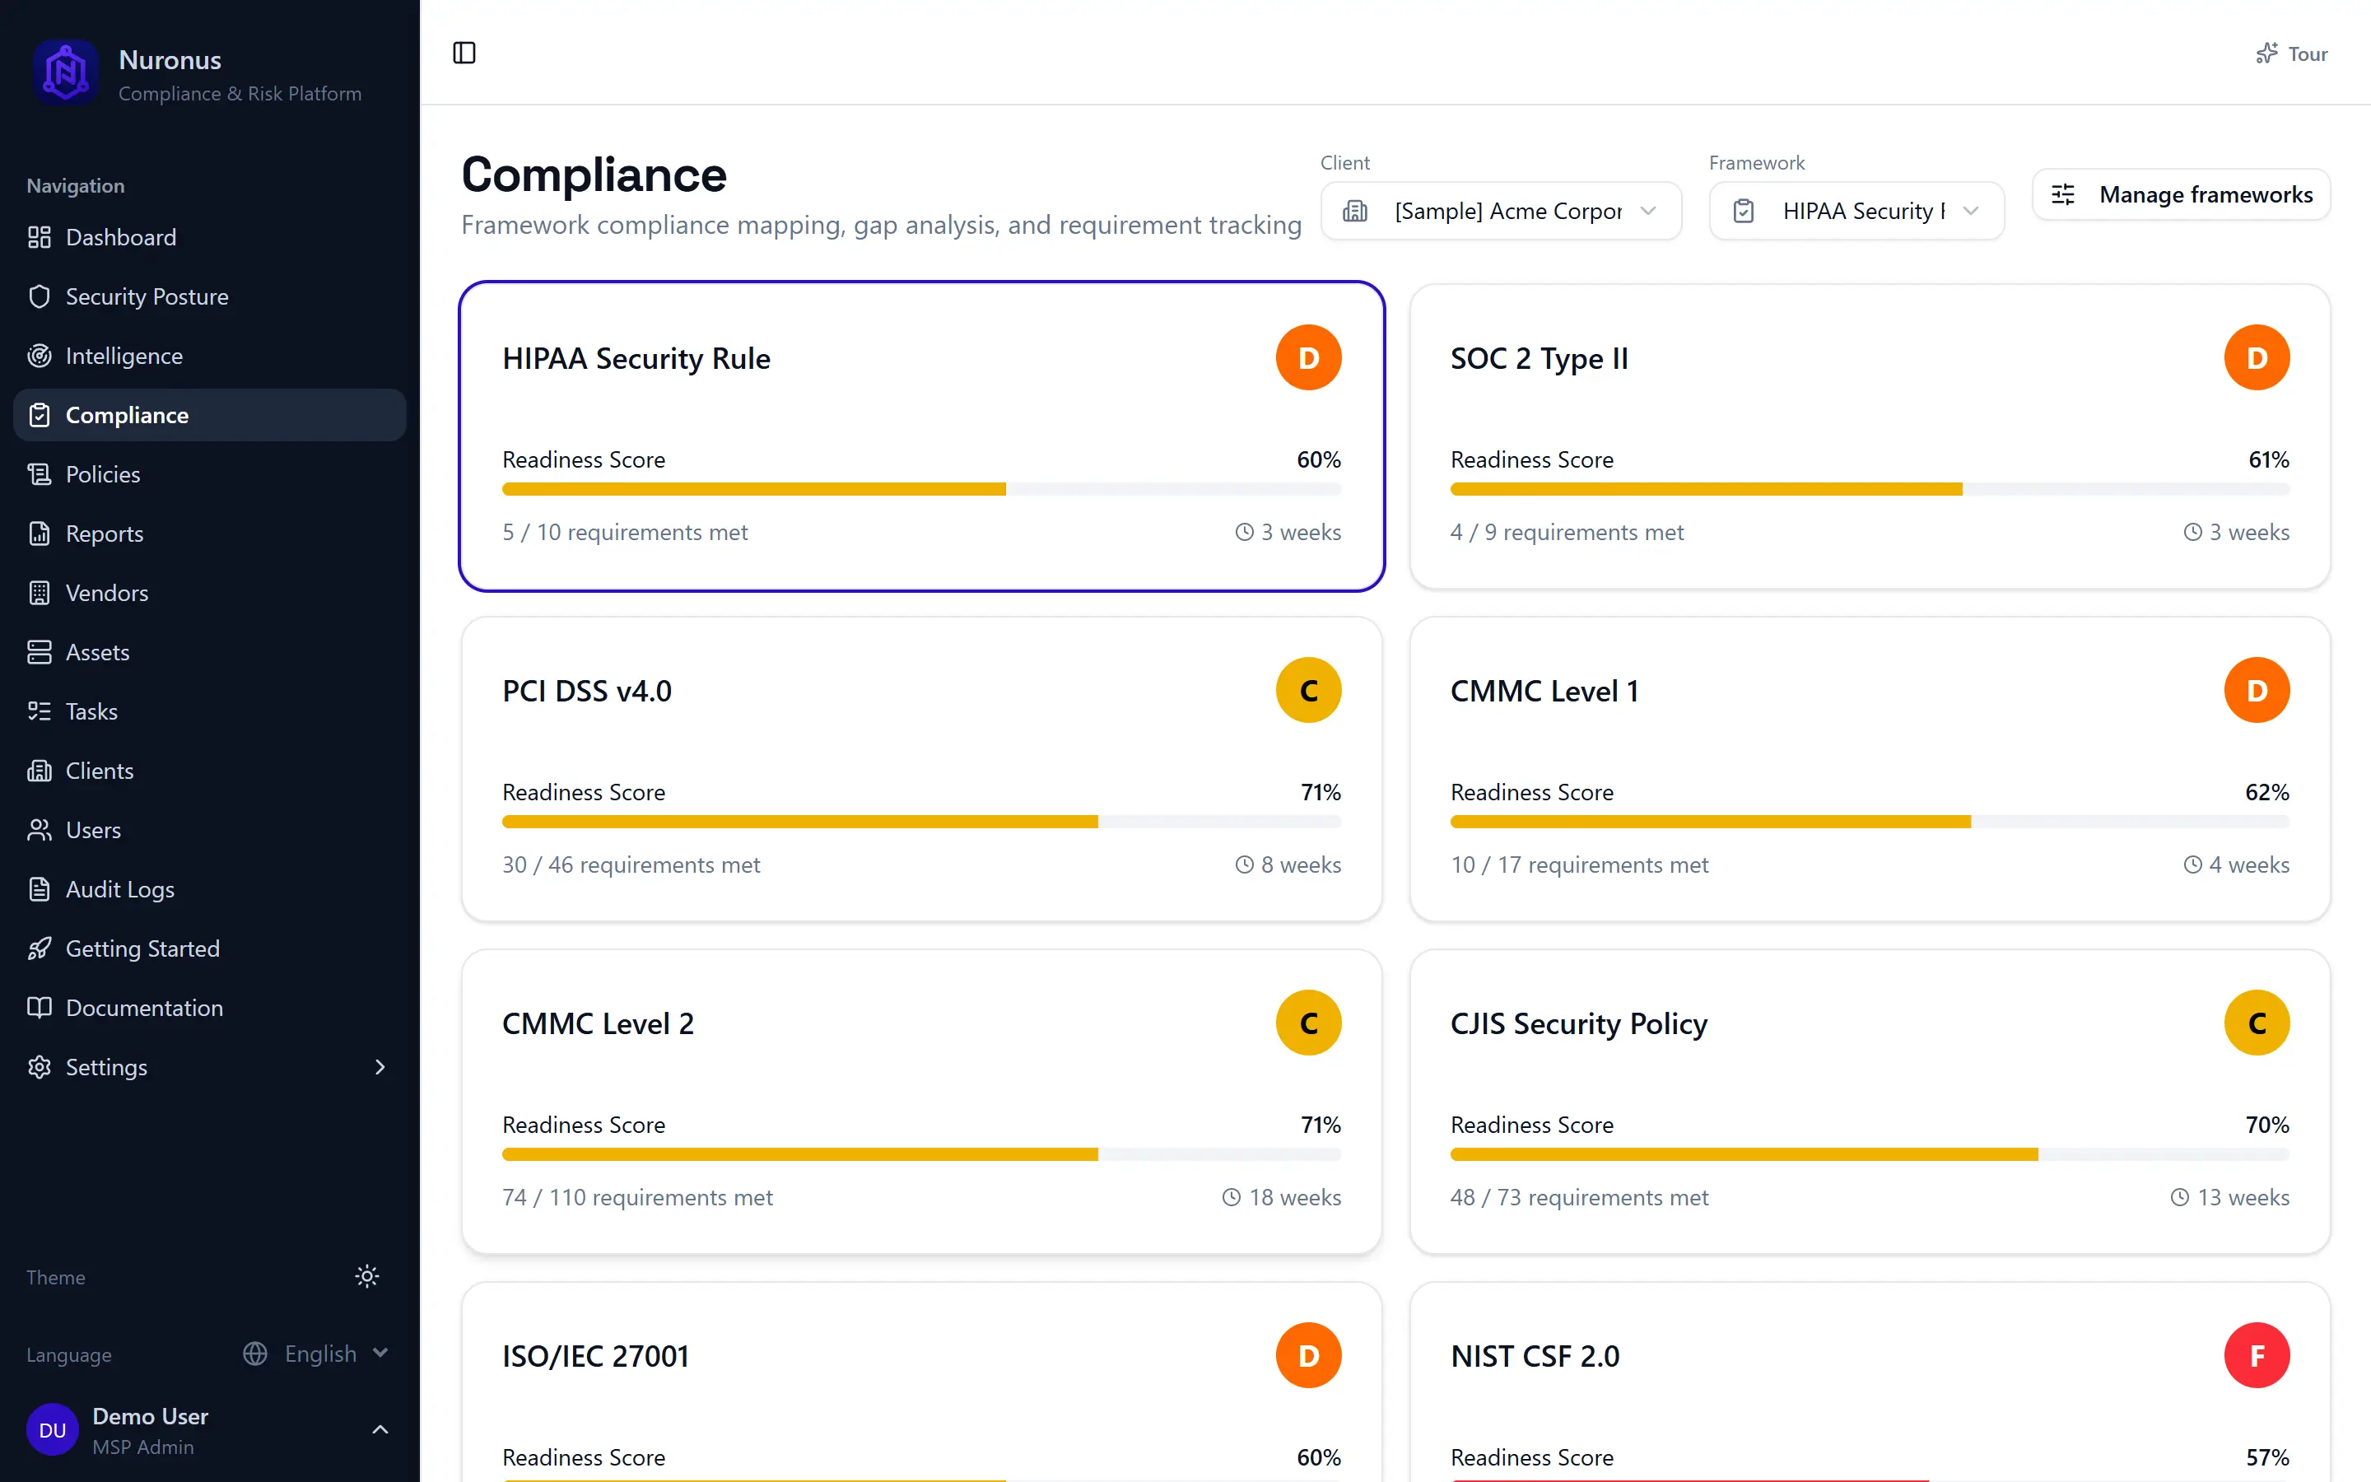Open the PCI DSS v4.0 card
2371x1482 pixels.
[921, 768]
